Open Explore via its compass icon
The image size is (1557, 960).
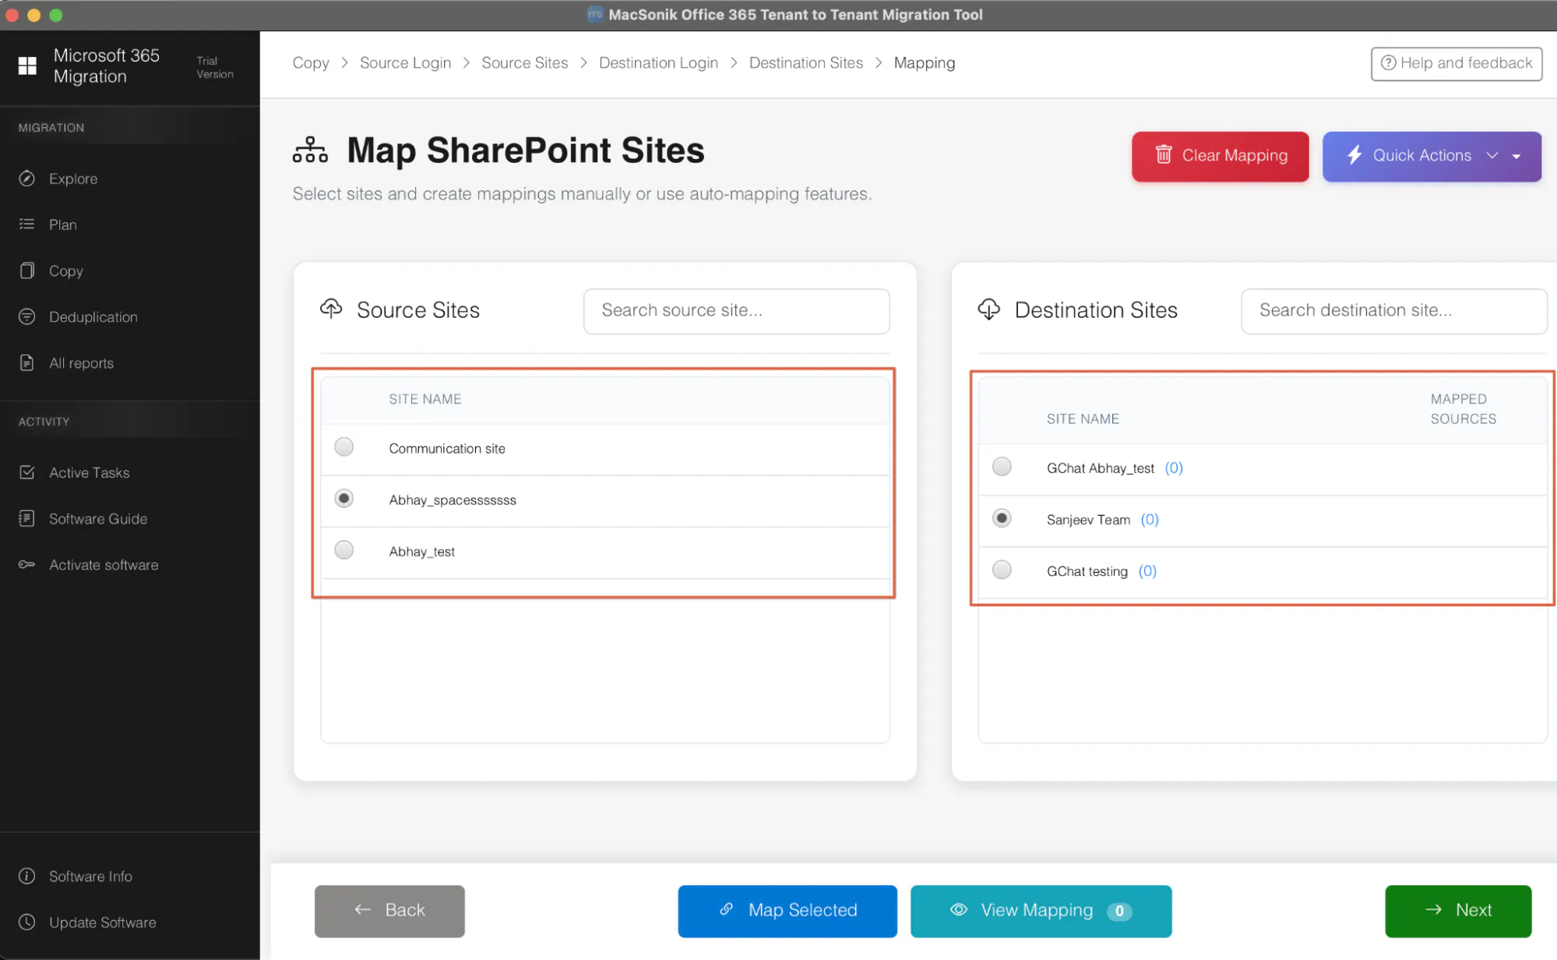coord(27,178)
